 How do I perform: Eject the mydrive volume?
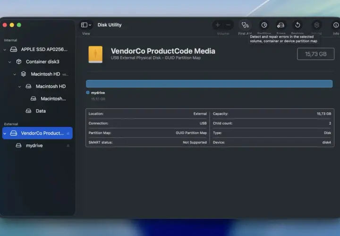(x=68, y=146)
